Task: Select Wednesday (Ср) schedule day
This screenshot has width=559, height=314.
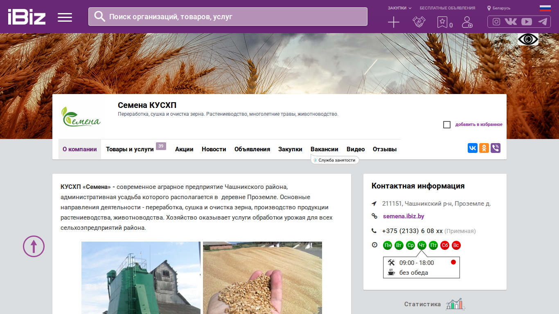Action: click(410, 245)
